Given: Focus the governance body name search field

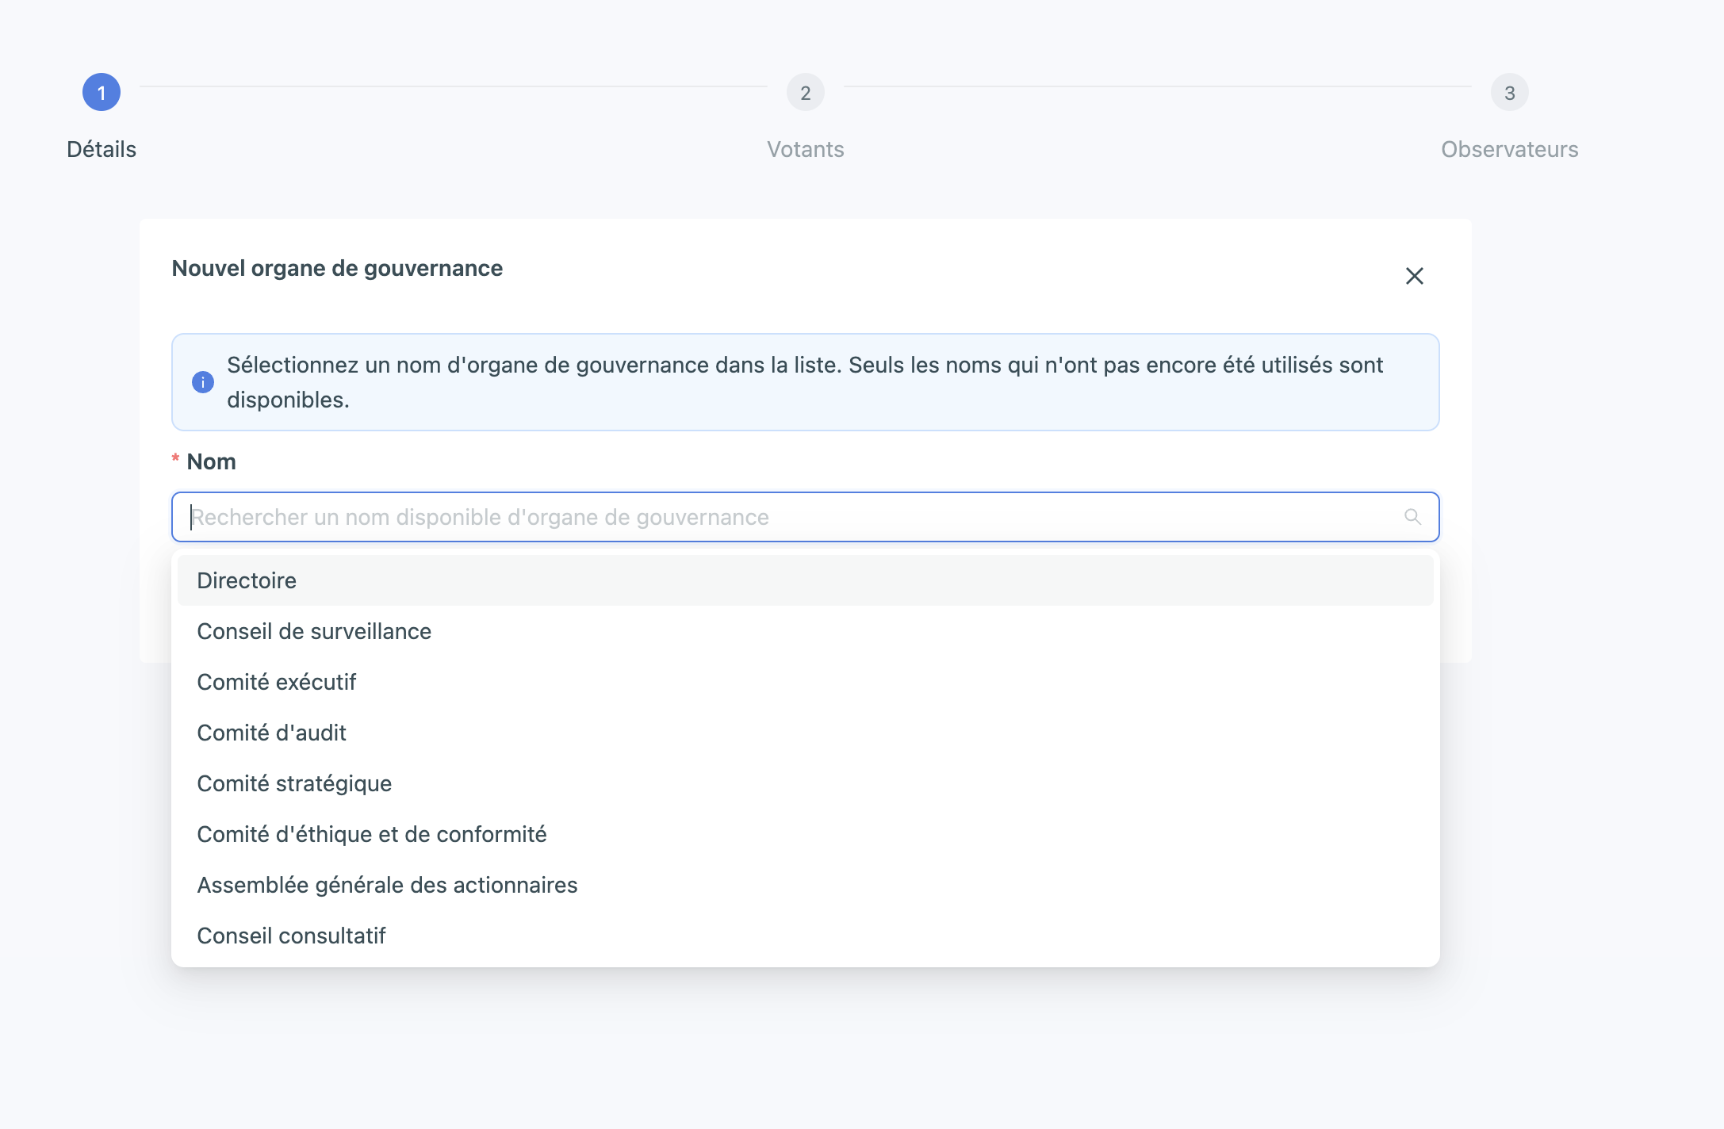Looking at the screenshot, I should pos(793,517).
